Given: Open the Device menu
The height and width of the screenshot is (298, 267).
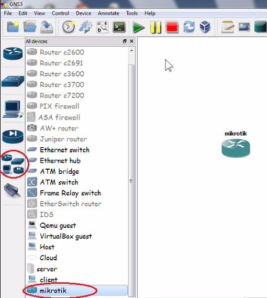Looking at the screenshot, I should click(x=83, y=13).
